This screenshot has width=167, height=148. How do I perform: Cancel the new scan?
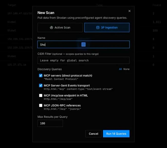[x=94, y=134]
